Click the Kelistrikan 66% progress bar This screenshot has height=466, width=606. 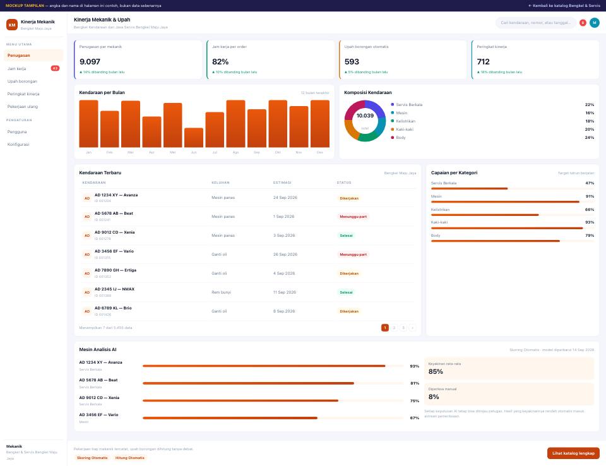(513, 215)
